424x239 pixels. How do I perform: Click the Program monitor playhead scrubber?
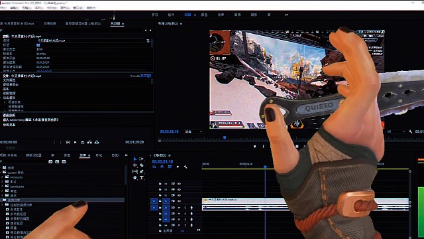[x=225, y=137]
